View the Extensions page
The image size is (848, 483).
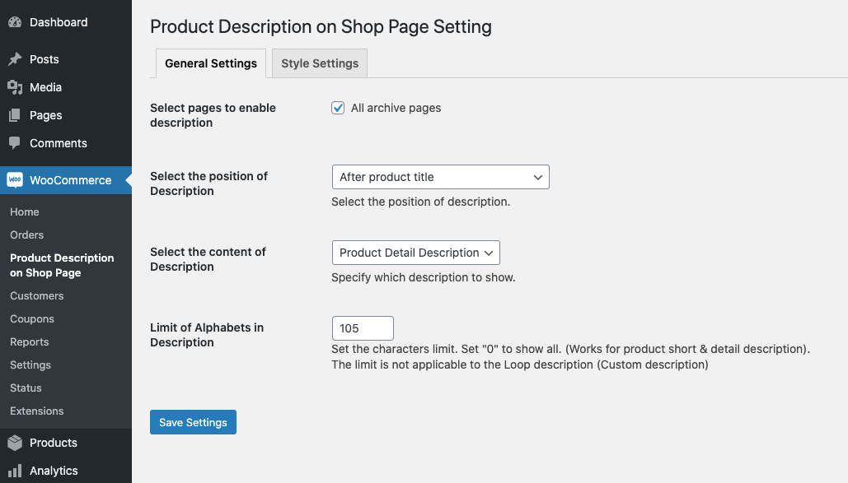coord(36,411)
